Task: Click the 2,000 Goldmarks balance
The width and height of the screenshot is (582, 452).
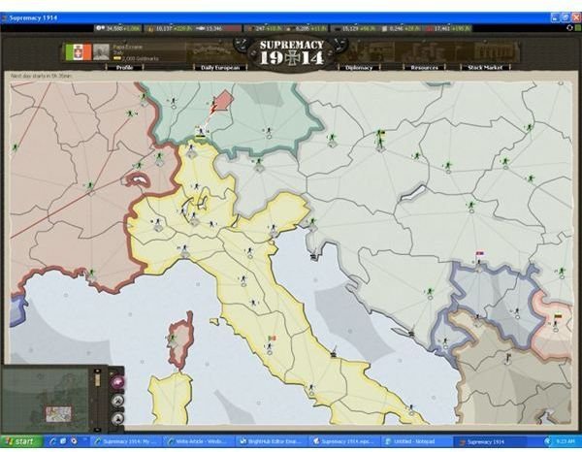Action: coord(137,58)
